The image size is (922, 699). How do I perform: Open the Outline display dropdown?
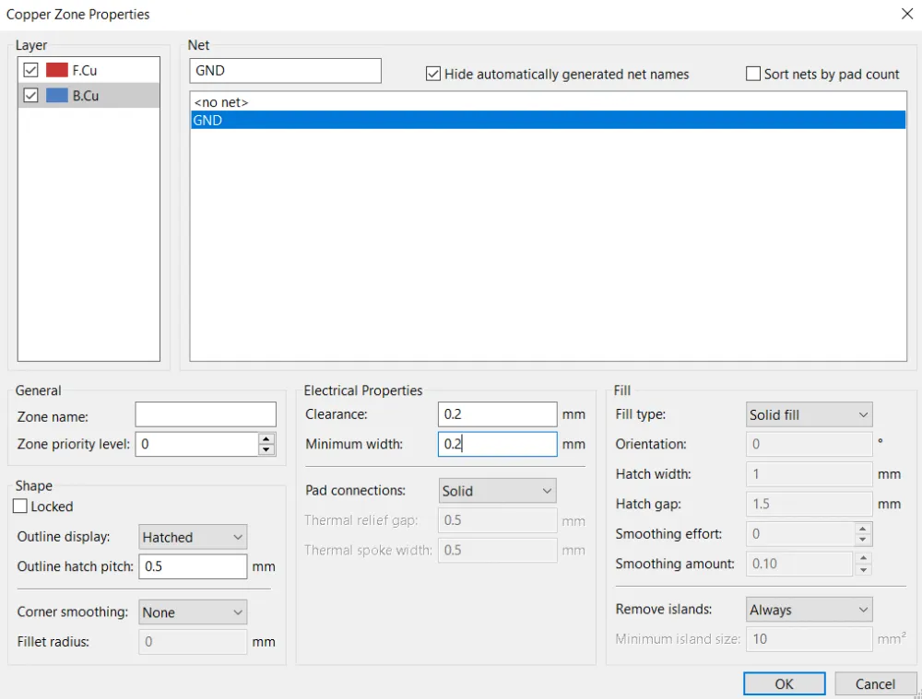pos(193,537)
